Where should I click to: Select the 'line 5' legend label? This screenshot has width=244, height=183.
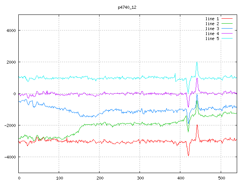pyautogui.click(x=212, y=39)
